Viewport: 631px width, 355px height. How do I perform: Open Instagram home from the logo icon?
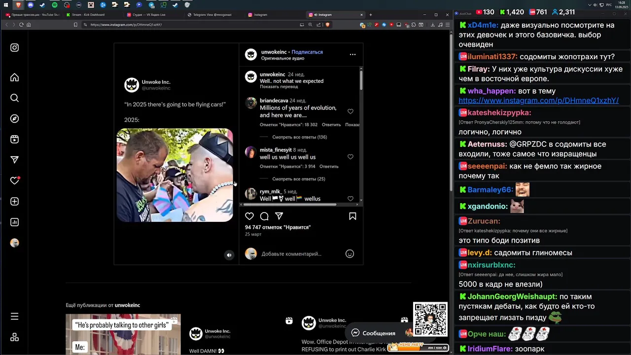[14, 48]
